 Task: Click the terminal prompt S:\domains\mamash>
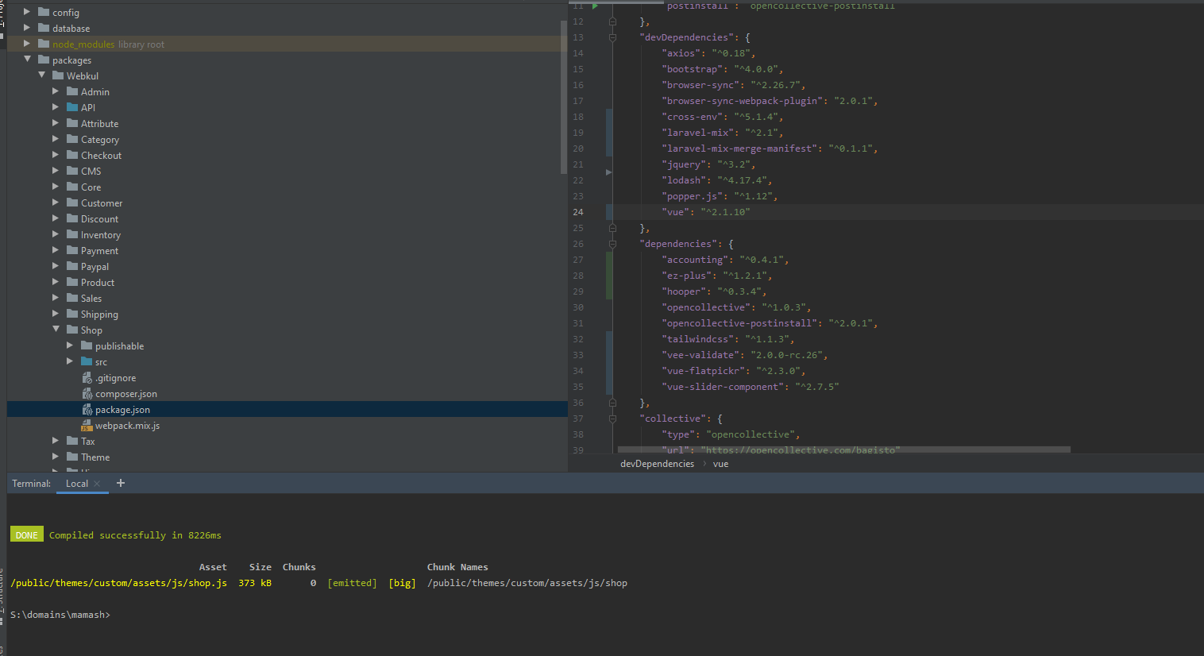[60, 615]
